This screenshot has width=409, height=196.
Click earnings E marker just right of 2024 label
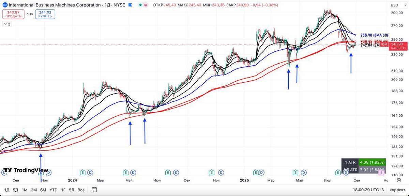(82, 172)
